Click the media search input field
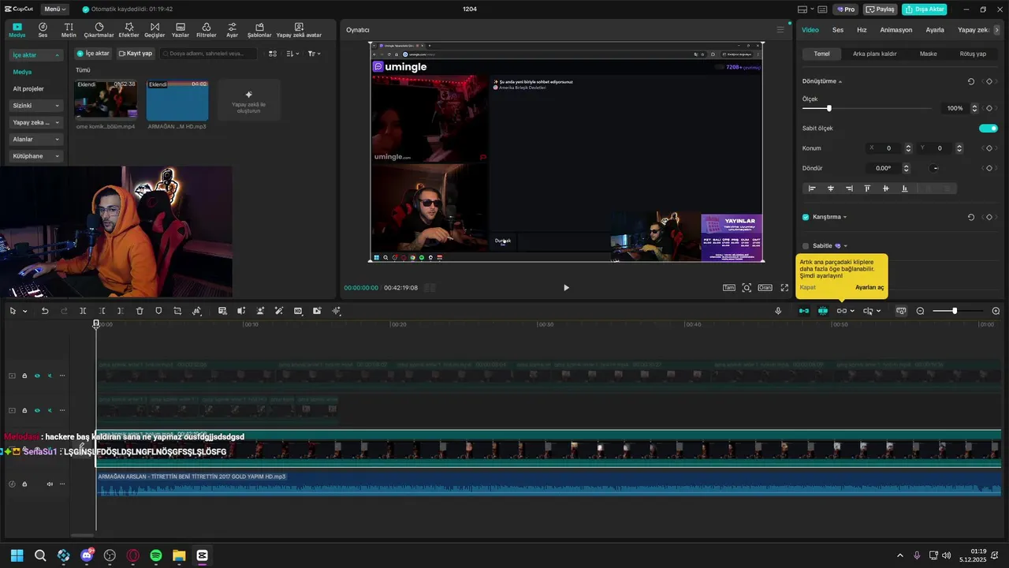The height and width of the screenshot is (568, 1009). (x=209, y=54)
